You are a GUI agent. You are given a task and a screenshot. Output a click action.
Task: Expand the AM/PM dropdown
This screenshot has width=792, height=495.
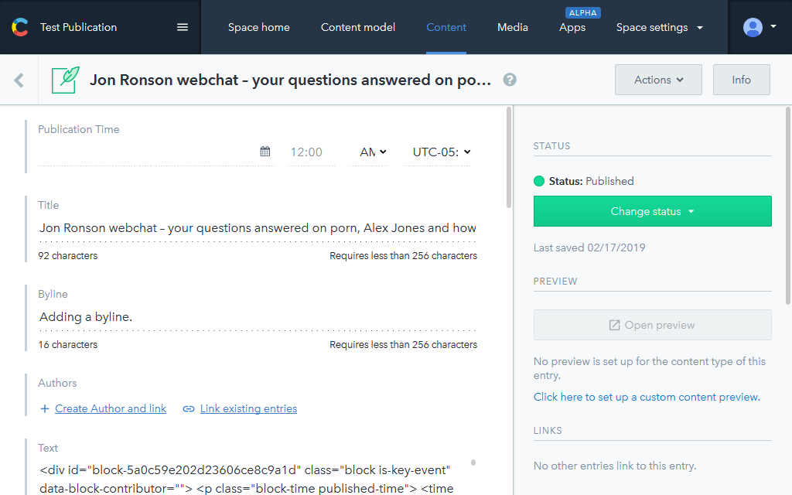(x=373, y=152)
